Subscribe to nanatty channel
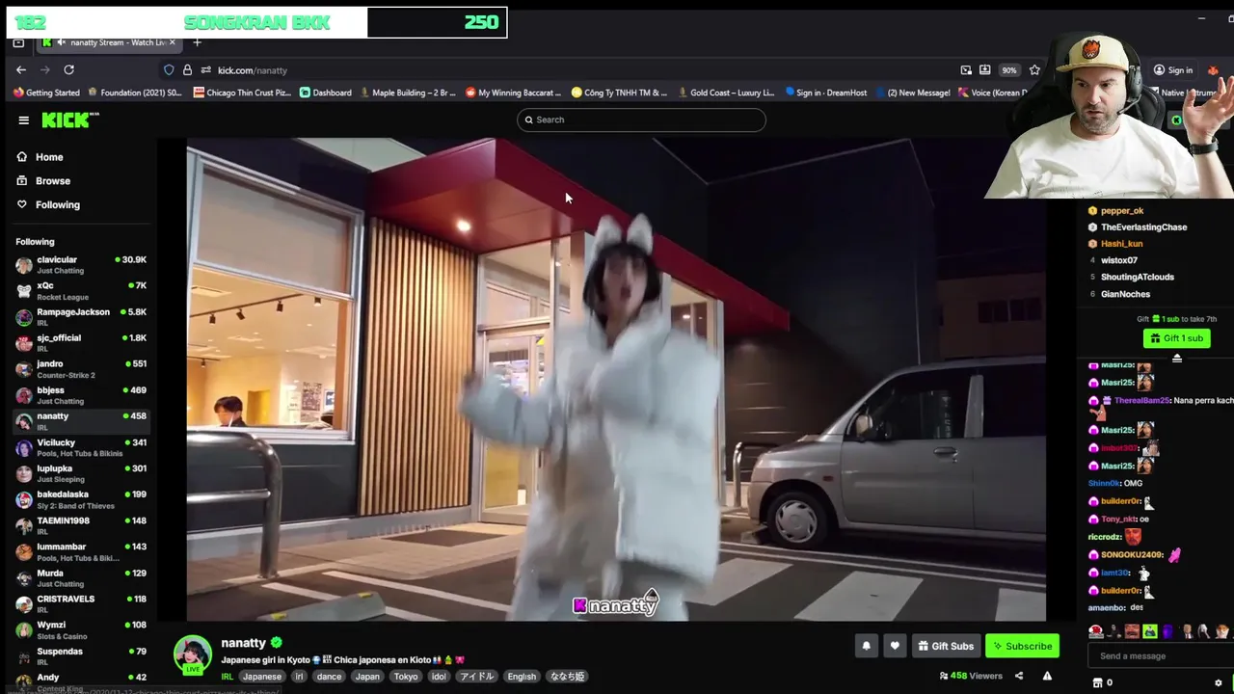This screenshot has height=694, width=1234. pos(1022,646)
